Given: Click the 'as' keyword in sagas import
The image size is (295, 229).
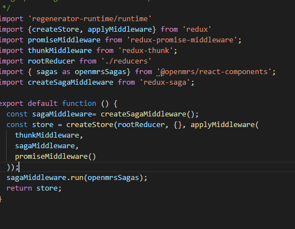Looking at the screenshot, I should pyautogui.click(x=66, y=72).
